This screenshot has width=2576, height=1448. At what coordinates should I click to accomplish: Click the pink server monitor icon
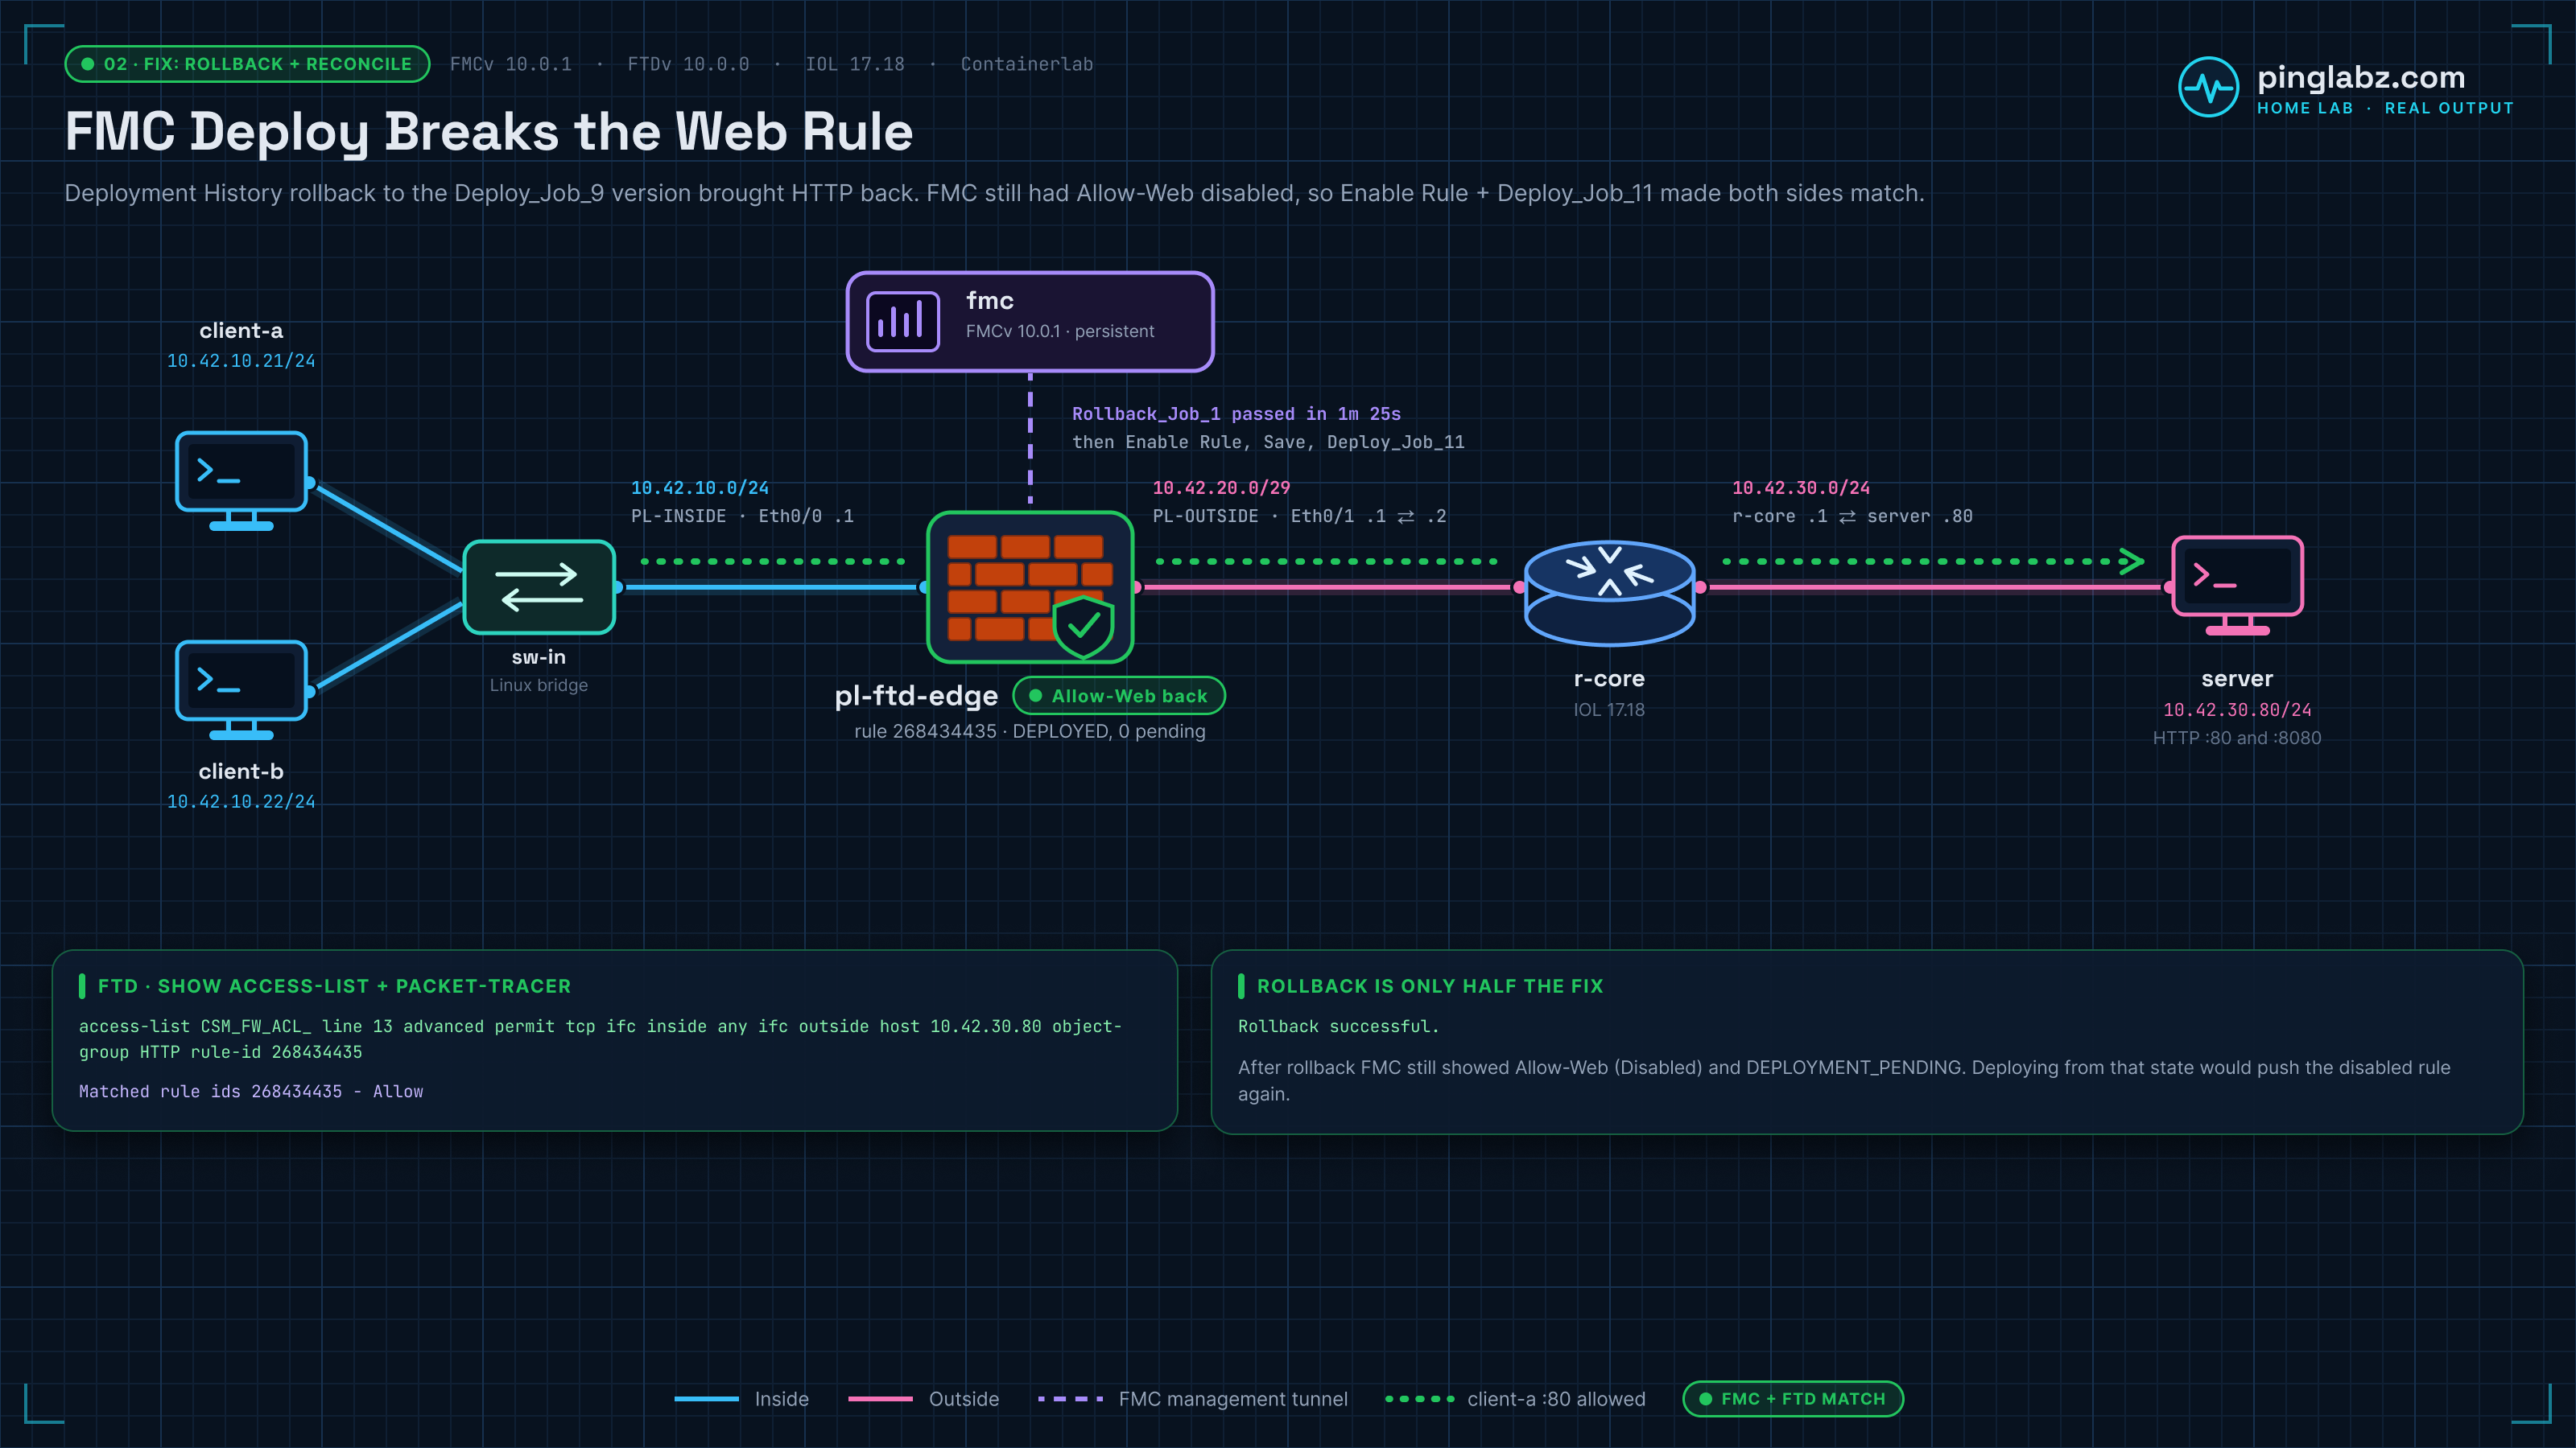pos(2237,586)
